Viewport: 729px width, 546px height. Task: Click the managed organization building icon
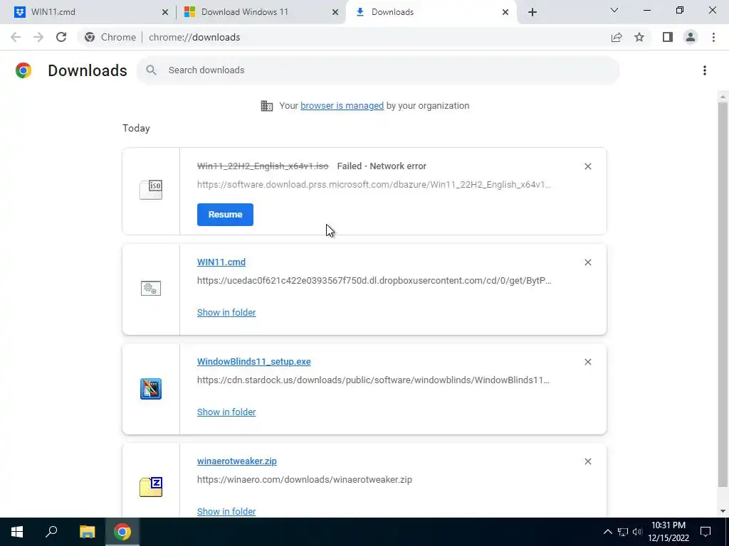(x=267, y=106)
